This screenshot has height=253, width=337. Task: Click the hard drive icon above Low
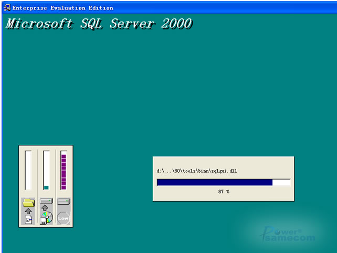click(64, 202)
